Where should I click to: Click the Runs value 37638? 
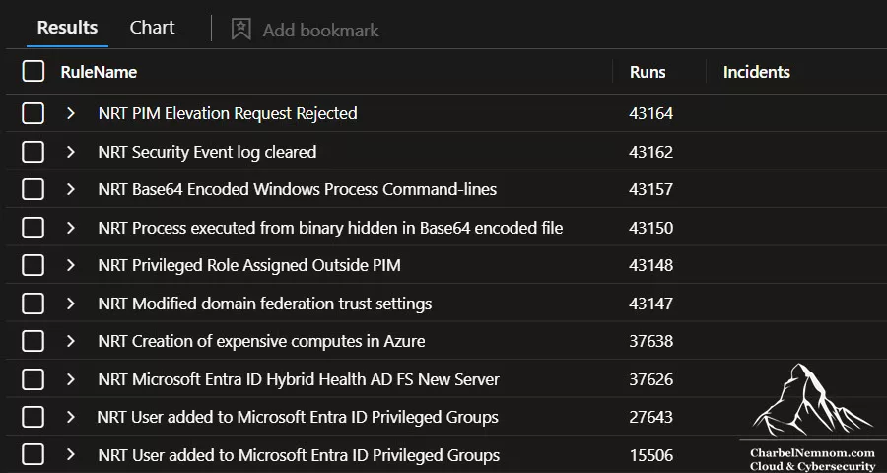tap(651, 342)
